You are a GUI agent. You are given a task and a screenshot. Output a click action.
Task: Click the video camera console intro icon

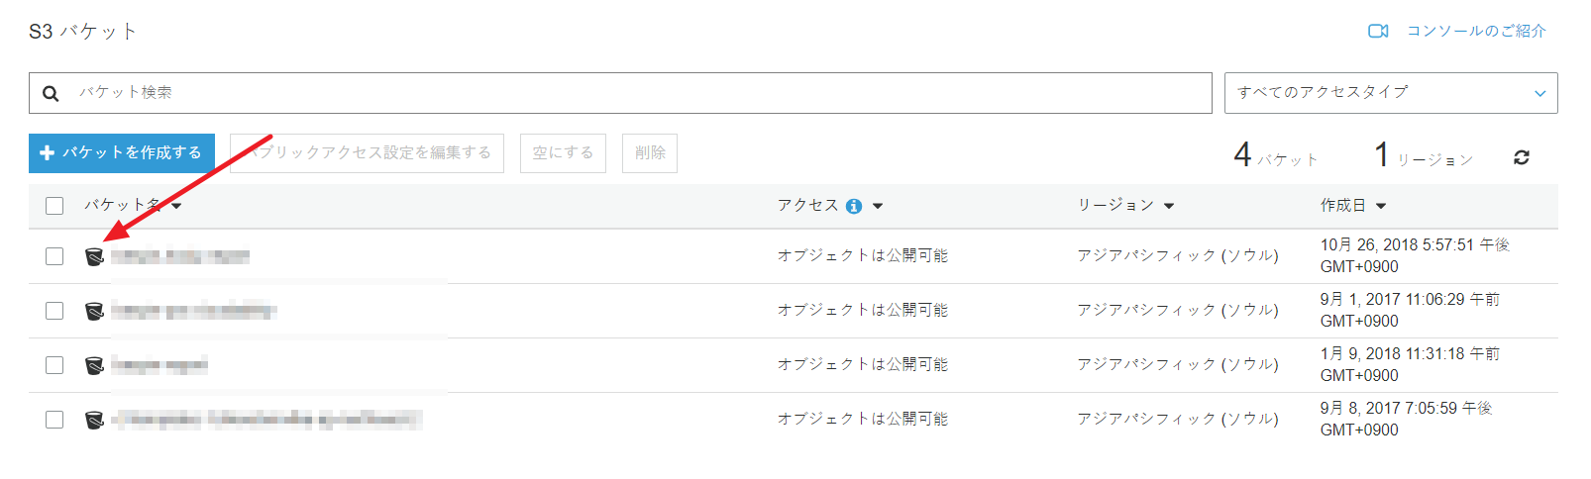pos(1378,31)
